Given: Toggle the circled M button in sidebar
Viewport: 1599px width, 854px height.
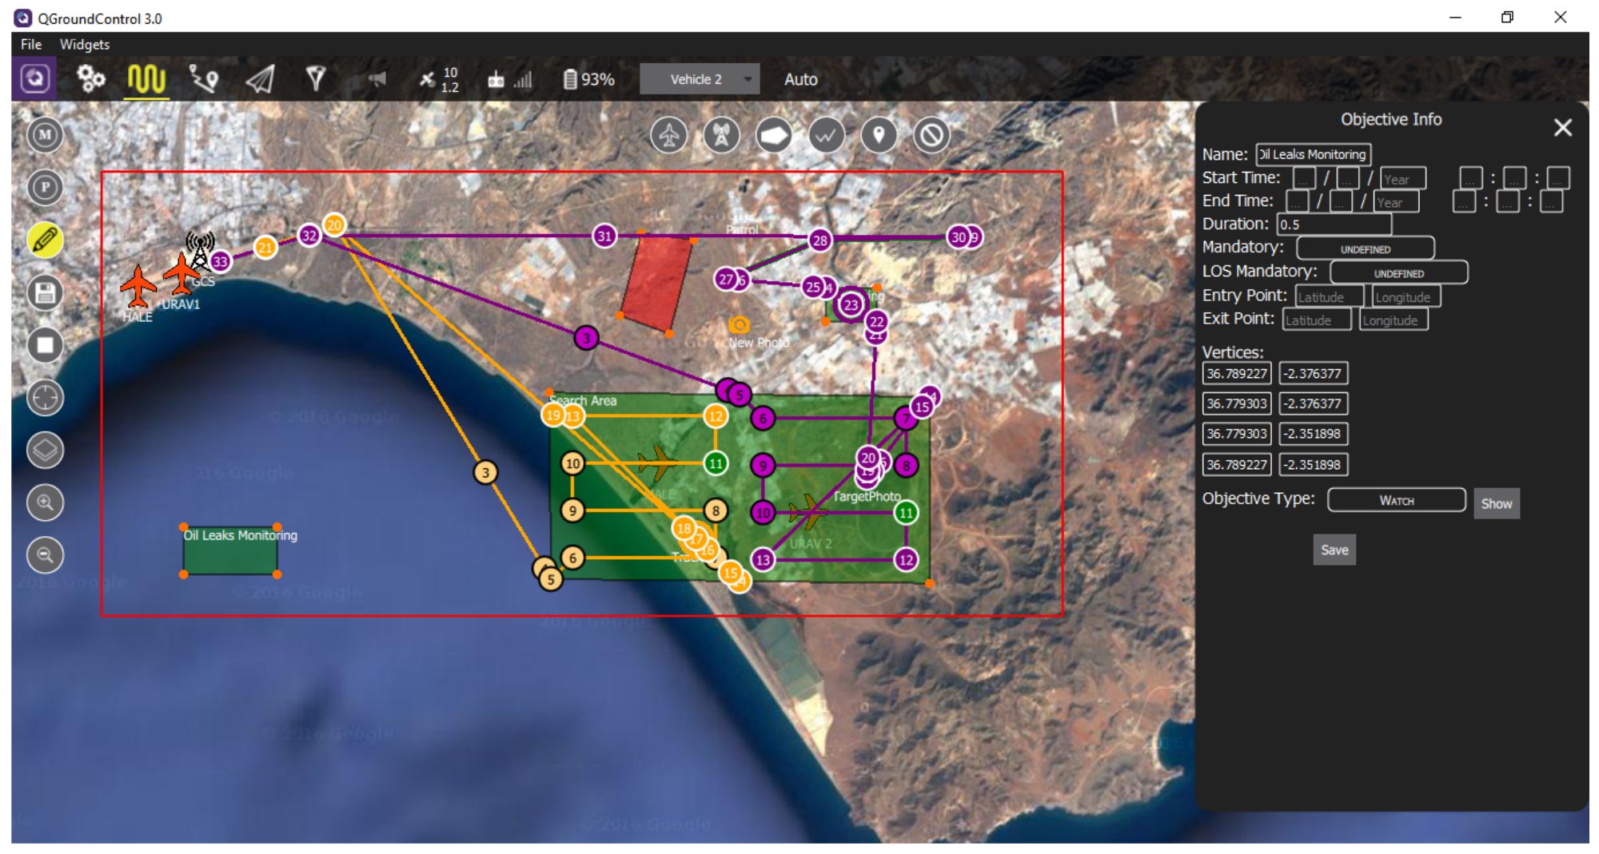Looking at the screenshot, I should (x=45, y=135).
